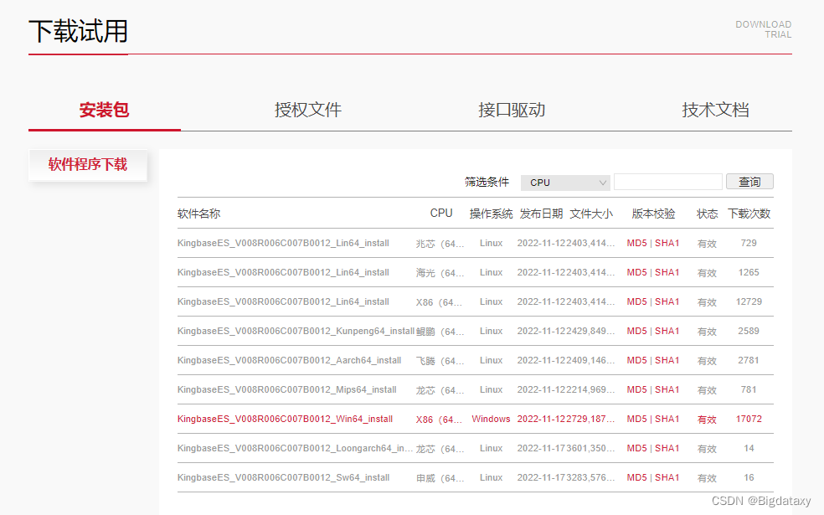
Task: Click SHA1 in the Win64_install row
Action: click(x=667, y=419)
